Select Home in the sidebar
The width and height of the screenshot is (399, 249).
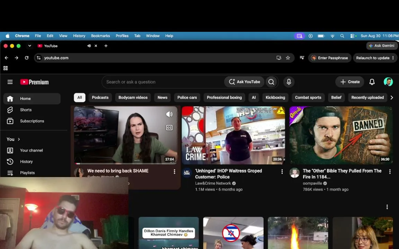tap(32, 99)
